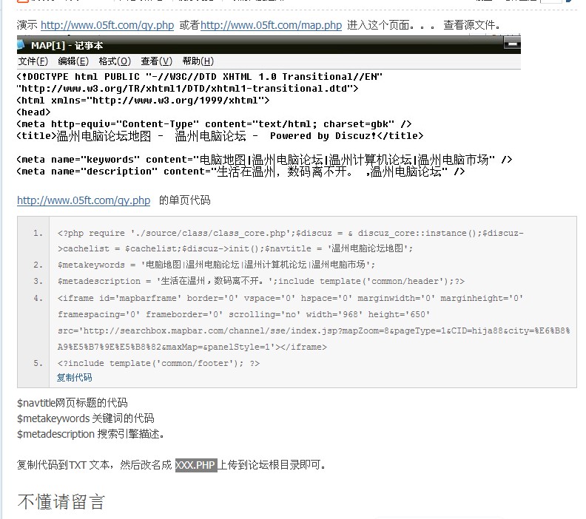Open the 查看(V) menu in Notepad

click(157, 61)
